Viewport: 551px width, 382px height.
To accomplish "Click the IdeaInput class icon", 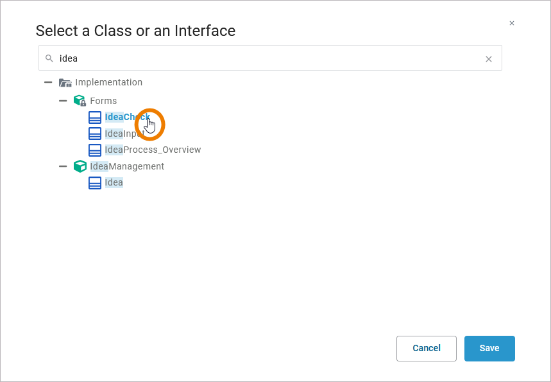I will (95, 134).
